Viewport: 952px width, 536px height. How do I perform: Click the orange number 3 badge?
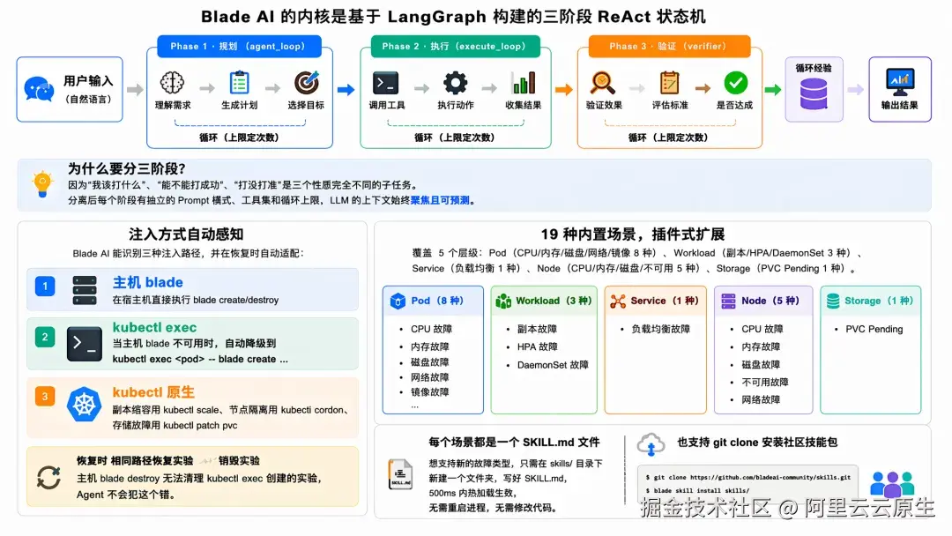[x=45, y=397]
